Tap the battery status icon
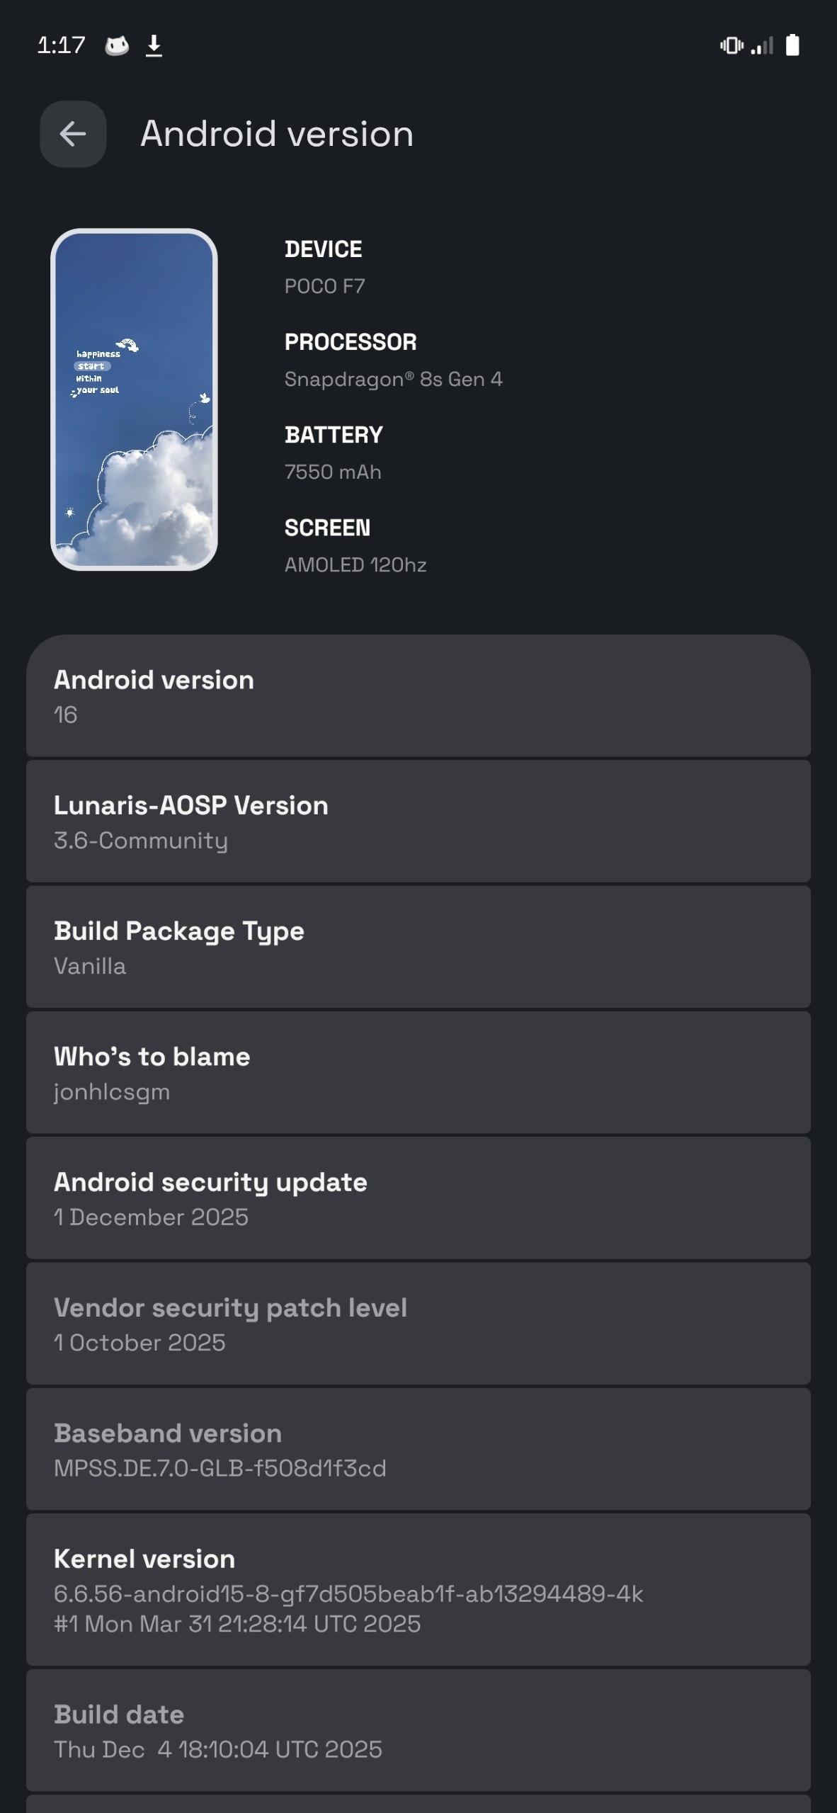Viewport: 837px width, 1813px height. click(x=792, y=45)
